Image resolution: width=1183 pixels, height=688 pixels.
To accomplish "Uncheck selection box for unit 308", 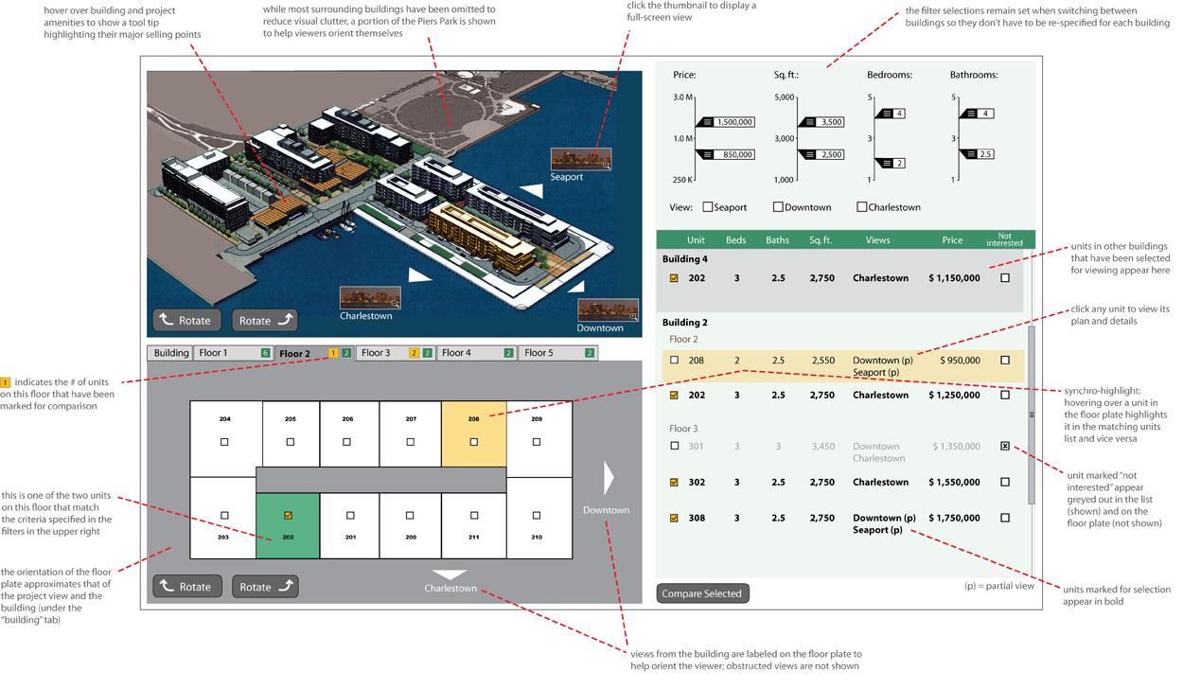I will point(674,519).
